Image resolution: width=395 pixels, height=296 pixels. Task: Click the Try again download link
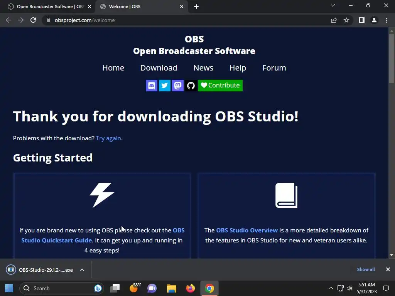[108, 138]
